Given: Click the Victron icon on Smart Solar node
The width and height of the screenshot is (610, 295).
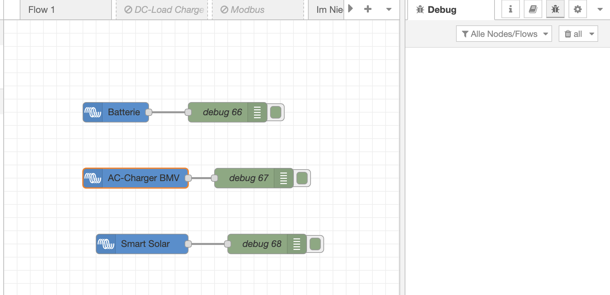Looking at the screenshot, I should 106,244.
